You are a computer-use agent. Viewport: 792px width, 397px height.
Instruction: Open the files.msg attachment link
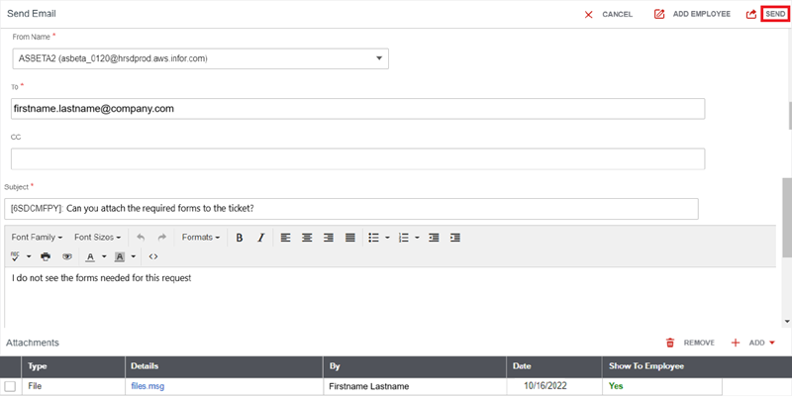(148, 386)
